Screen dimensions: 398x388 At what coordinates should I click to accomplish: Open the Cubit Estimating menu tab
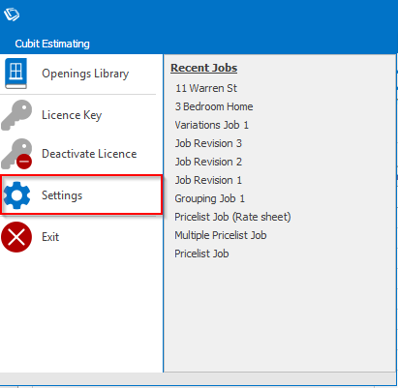point(52,44)
